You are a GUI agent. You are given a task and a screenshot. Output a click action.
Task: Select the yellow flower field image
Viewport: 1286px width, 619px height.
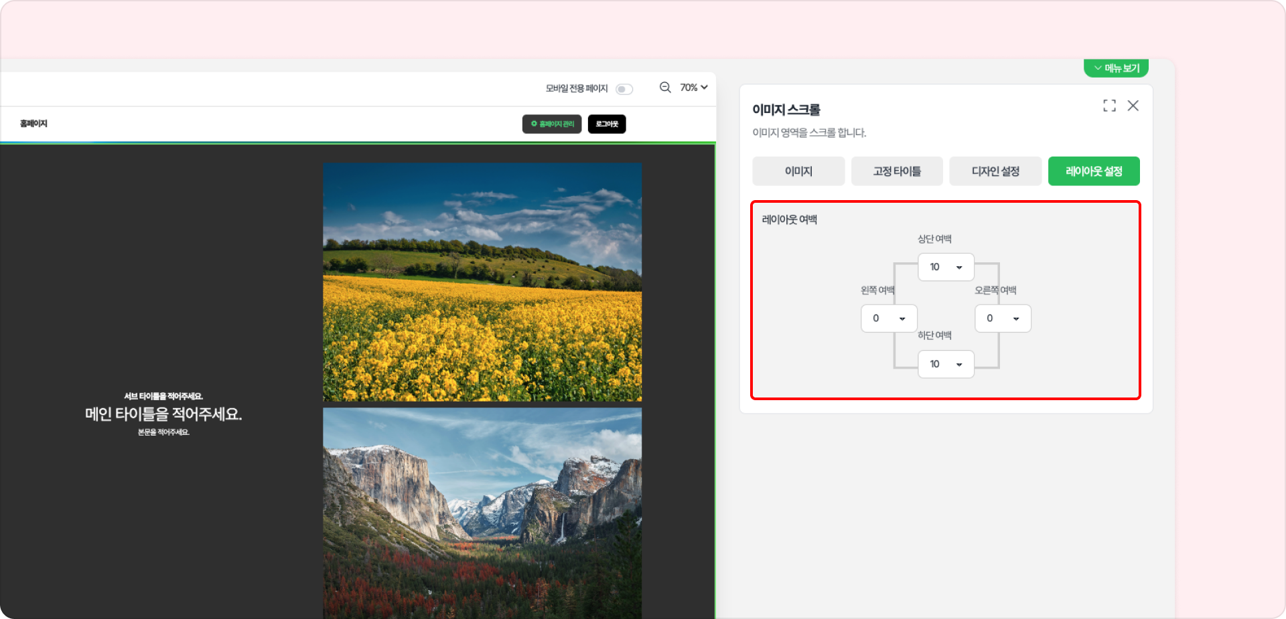tap(482, 282)
